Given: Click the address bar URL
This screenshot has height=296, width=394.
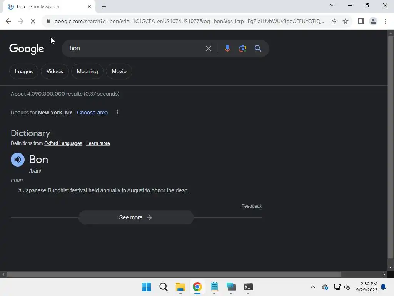Looking at the screenshot, I should [x=189, y=22].
